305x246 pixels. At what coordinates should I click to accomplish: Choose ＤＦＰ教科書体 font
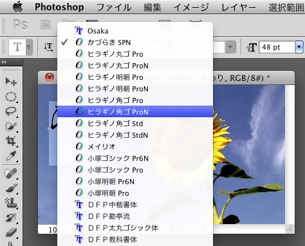(x=135, y=240)
